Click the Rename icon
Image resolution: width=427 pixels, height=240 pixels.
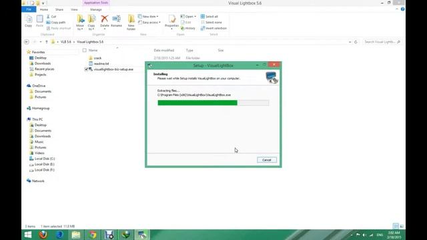pyautogui.click(x=116, y=19)
